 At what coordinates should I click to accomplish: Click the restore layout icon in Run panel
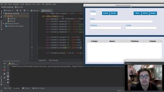4,74
